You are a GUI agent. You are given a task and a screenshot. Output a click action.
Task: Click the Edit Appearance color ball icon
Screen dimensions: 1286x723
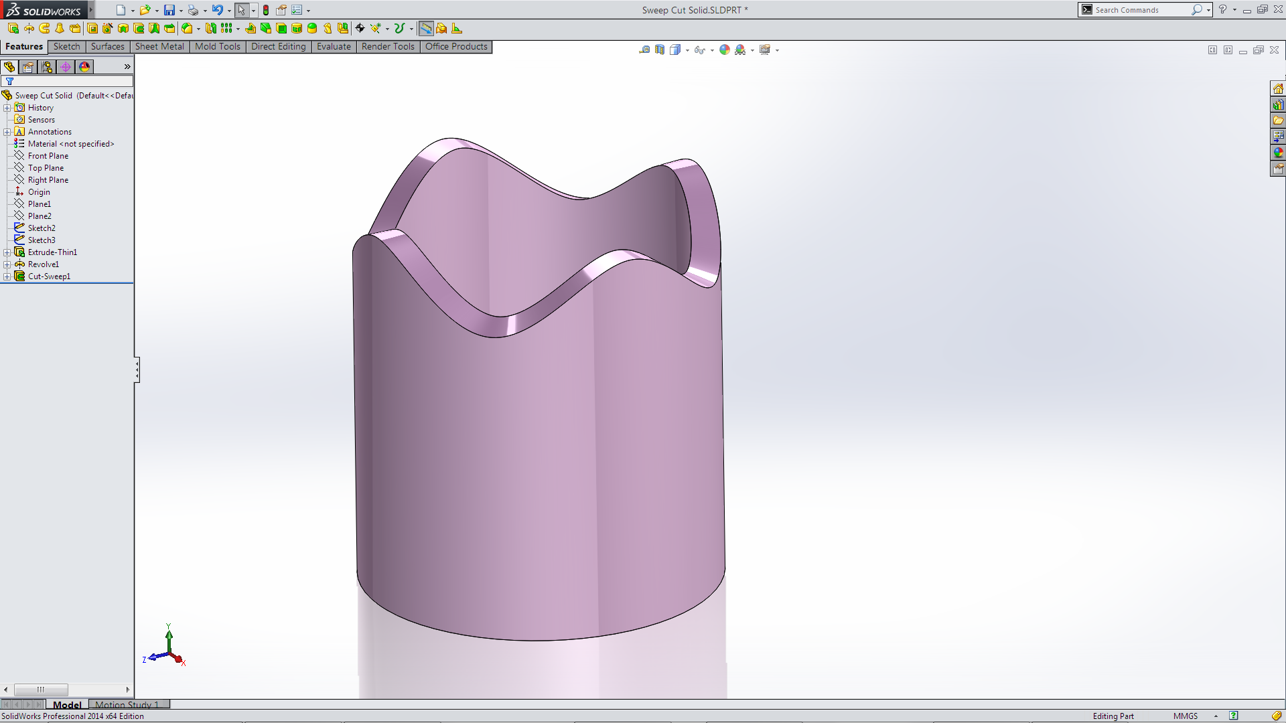click(724, 50)
